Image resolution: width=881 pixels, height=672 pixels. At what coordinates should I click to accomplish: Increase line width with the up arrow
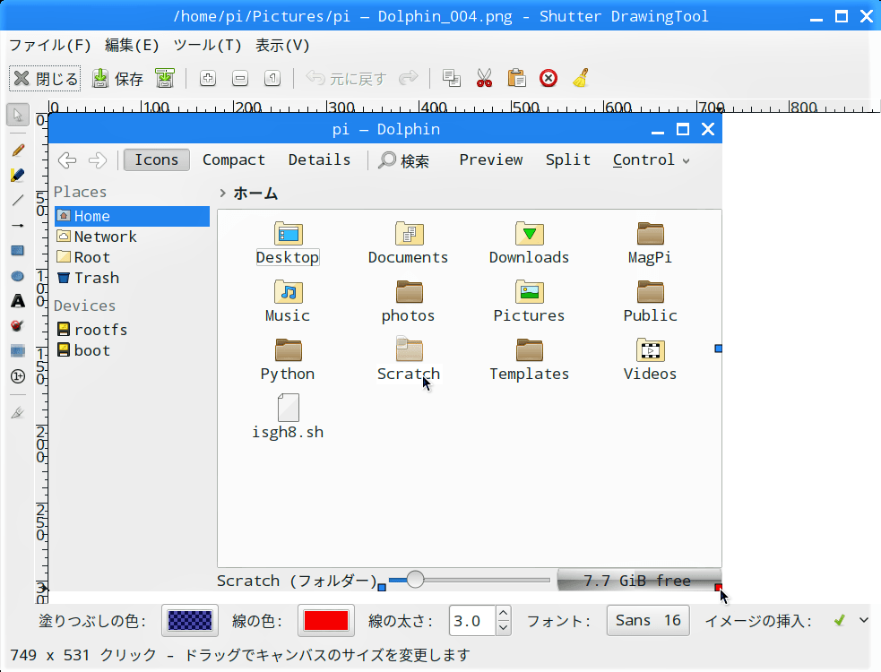click(x=504, y=614)
